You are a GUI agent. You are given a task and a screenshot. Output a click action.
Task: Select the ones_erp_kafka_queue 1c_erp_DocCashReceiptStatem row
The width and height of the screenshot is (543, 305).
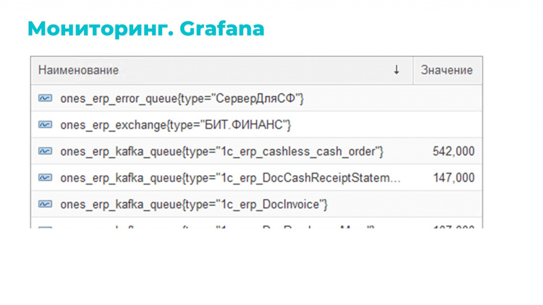click(256, 178)
